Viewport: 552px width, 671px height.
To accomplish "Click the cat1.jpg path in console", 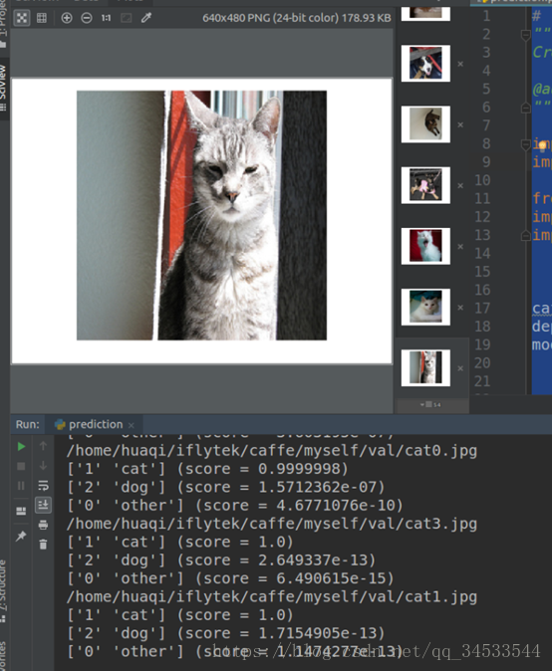I will (x=271, y=597).
